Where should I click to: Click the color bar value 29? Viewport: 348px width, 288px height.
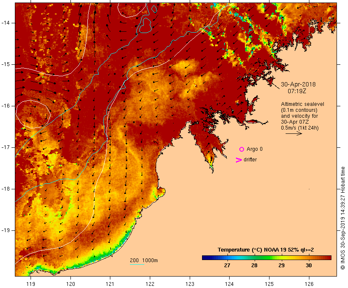pos(281,265)
